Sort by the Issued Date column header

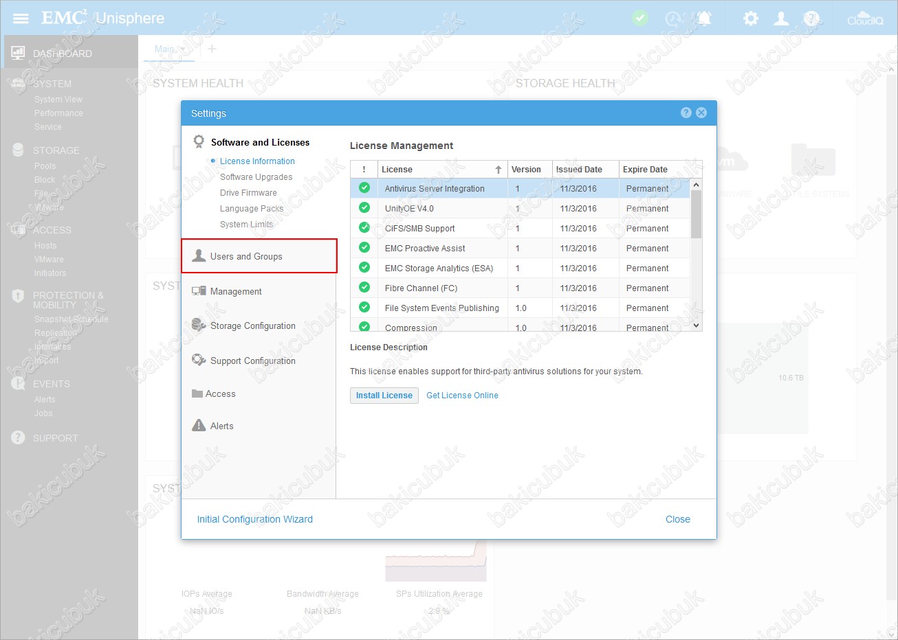point(585,169)
